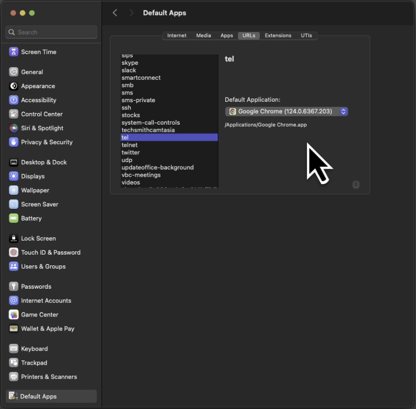Click the /Applications/Google Chrome.app path text
The image size is (416, 409).
[x=266, y=125]
